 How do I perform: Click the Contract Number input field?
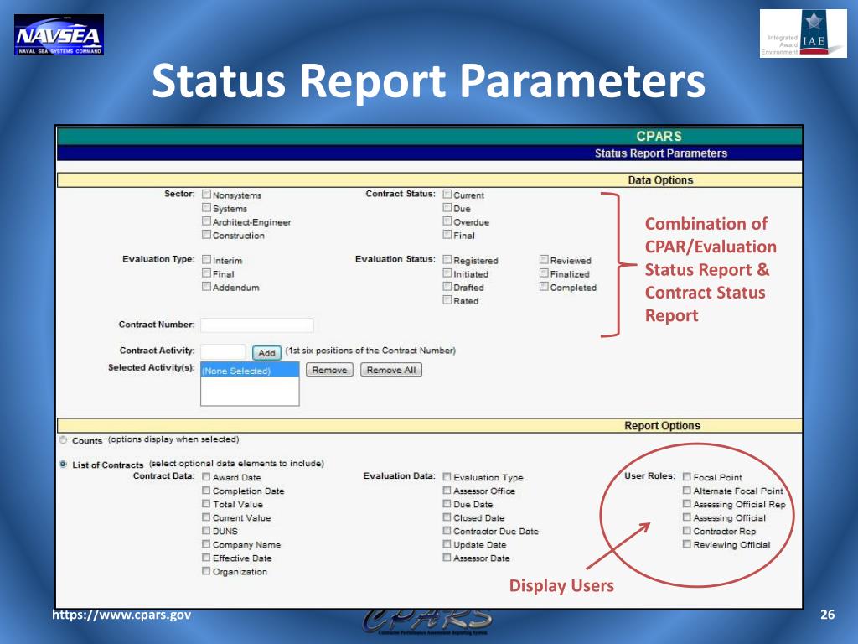pos(256,325)
